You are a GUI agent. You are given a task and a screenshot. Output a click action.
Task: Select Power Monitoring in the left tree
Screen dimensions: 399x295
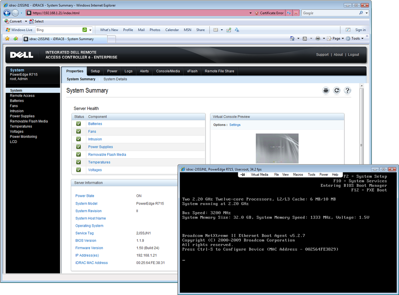click(23, 137)
